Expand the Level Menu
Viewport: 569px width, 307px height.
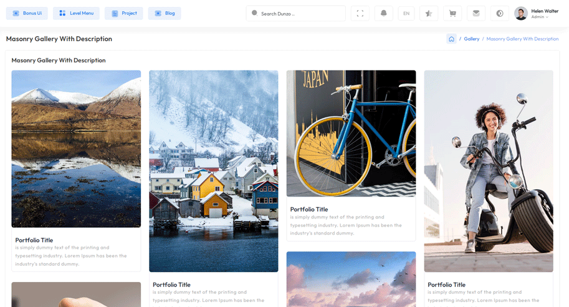[x=76, y=13]
